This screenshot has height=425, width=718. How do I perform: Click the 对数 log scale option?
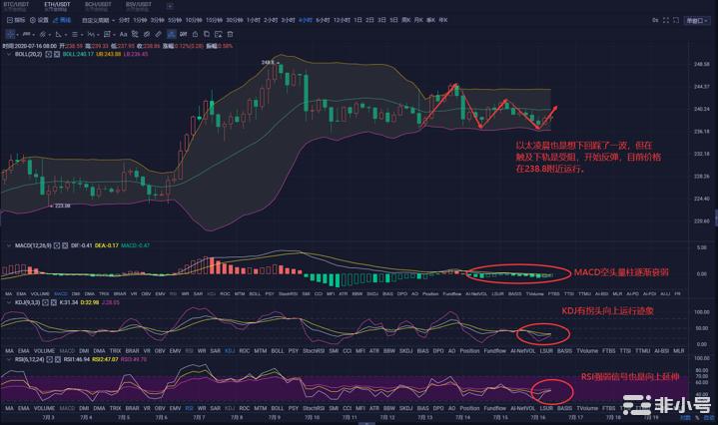point(685,418)
